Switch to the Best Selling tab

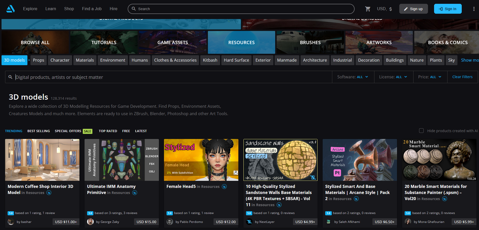(39, 131)
